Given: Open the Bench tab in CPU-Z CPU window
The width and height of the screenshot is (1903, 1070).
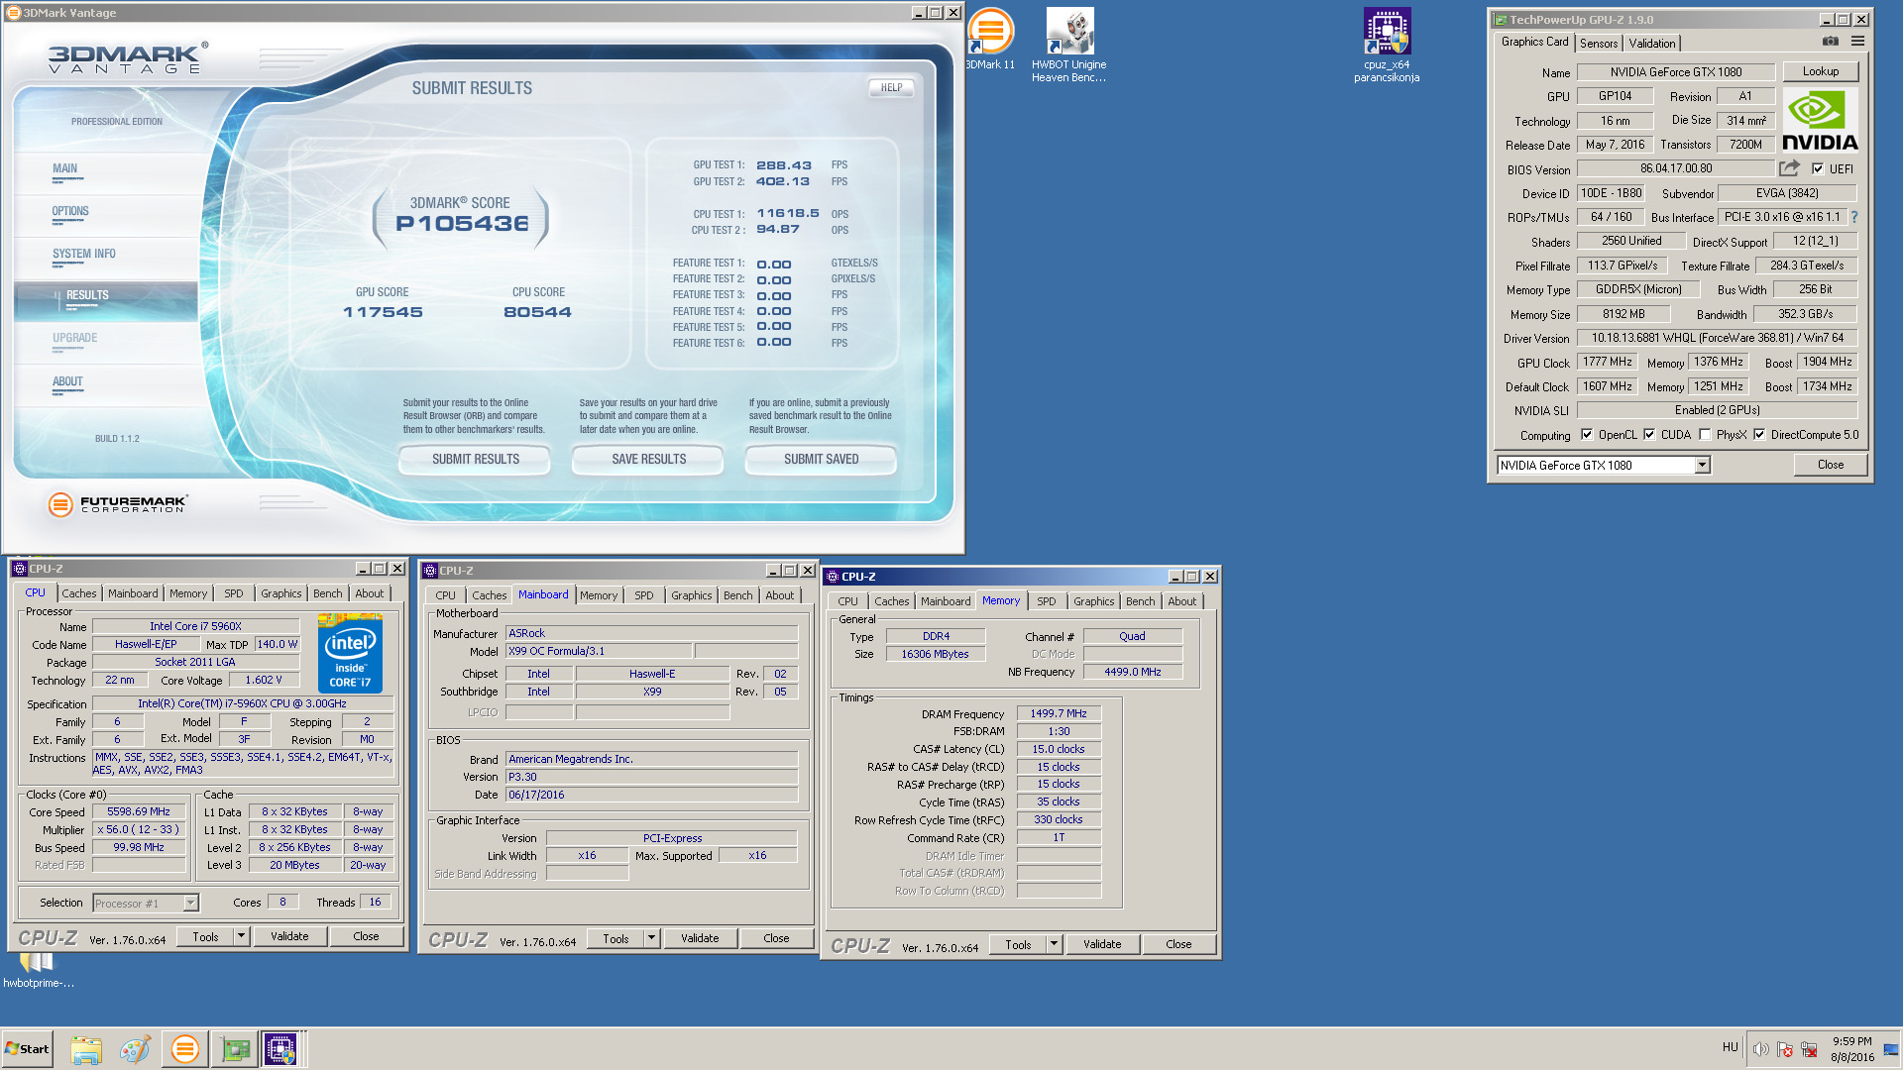Looking at the screenshot, I should [327, 593].
